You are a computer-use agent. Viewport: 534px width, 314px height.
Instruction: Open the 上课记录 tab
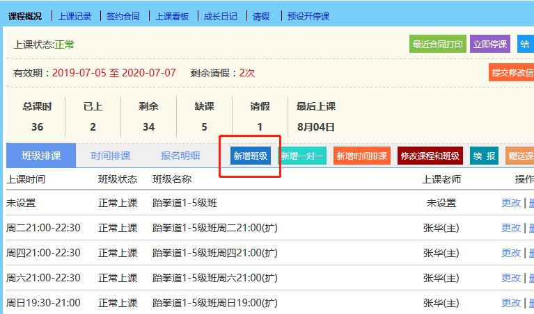tap(75, 16)
